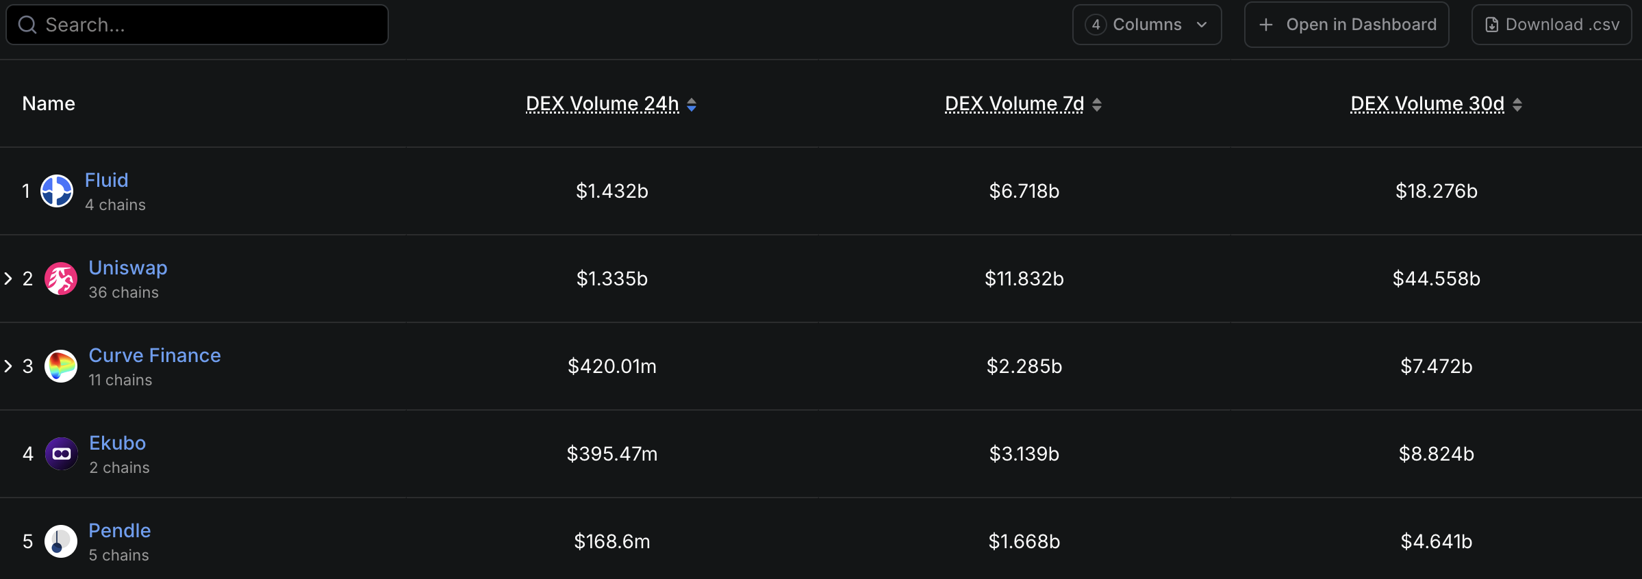Click the file download icon beside Download .csv
This screenshot has height=579, width=1642.
[x=1491, y=25]
